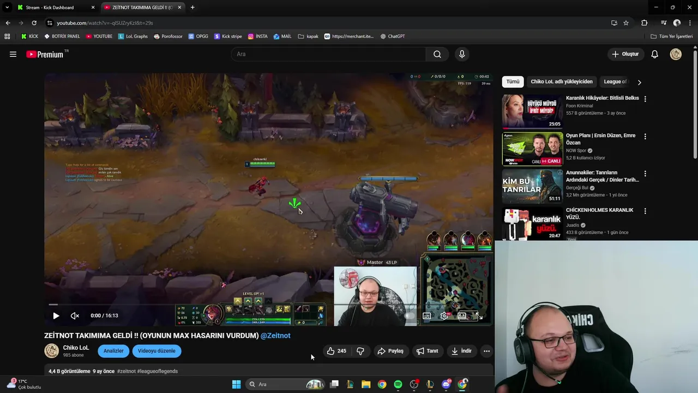The width and height of the screenshot is (698, 393).
Task: Open Chrome three-dot menu
Action: pyautogui.click(x=690, y=23)
